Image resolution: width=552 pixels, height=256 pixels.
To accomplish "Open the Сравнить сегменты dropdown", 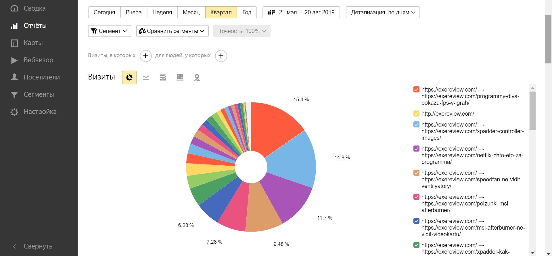I will (172, 31).
